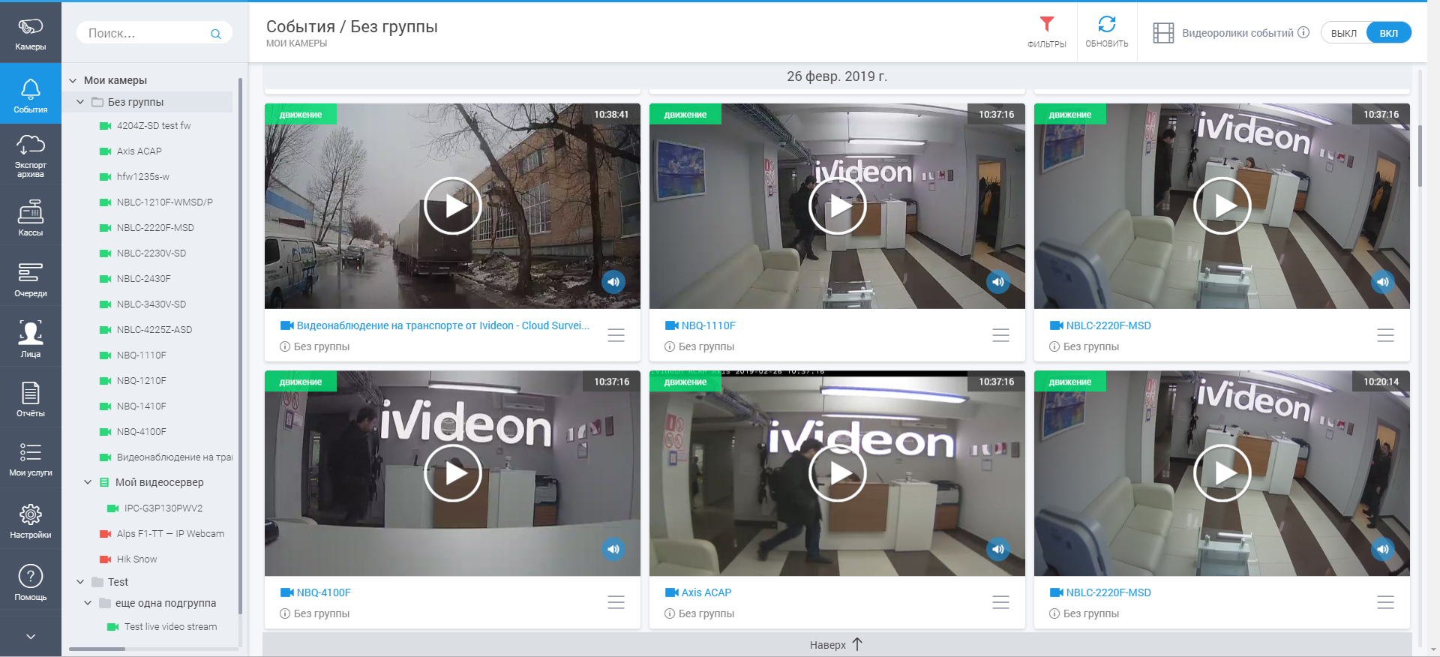Open the Cameras section in sidebar
The width and height of the screenshot is (1440, 657).
pos(31,33)
